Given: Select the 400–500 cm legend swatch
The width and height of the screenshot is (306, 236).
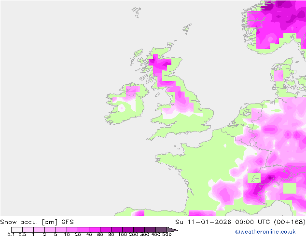Looking at the screenshot, I should coord(161,230).
